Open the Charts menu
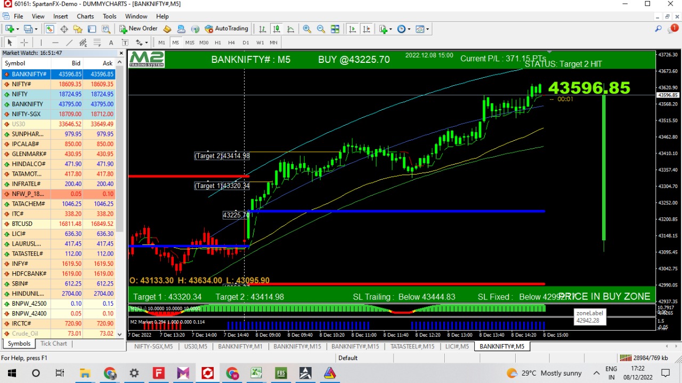Viewport: 682px width, 383px height. click(85, 17)
